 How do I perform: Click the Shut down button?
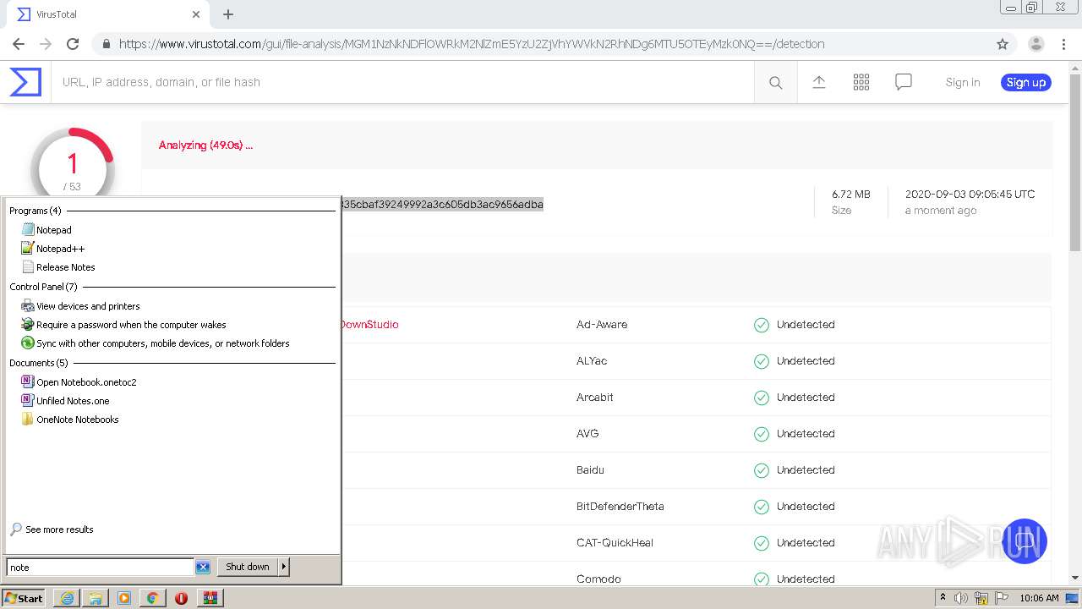pyautogui.click(x=248, y=567)
